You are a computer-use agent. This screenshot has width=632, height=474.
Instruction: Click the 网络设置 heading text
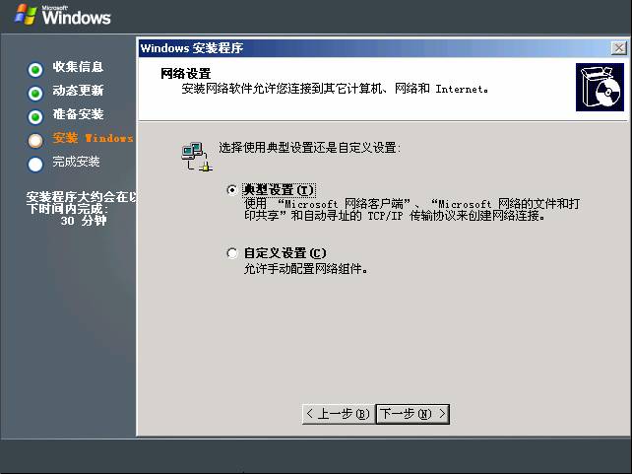coord(185,74)
